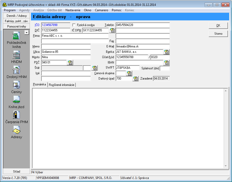Open the Adresy sidebar icon
This screenshot has height=182, width=232.
[16, 130]
